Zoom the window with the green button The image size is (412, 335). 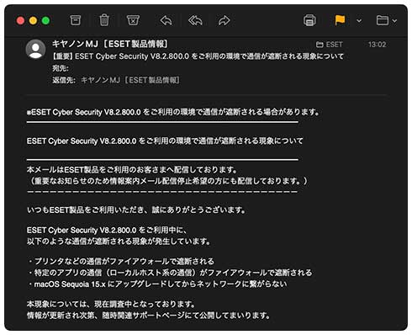(x=45, y=21)
